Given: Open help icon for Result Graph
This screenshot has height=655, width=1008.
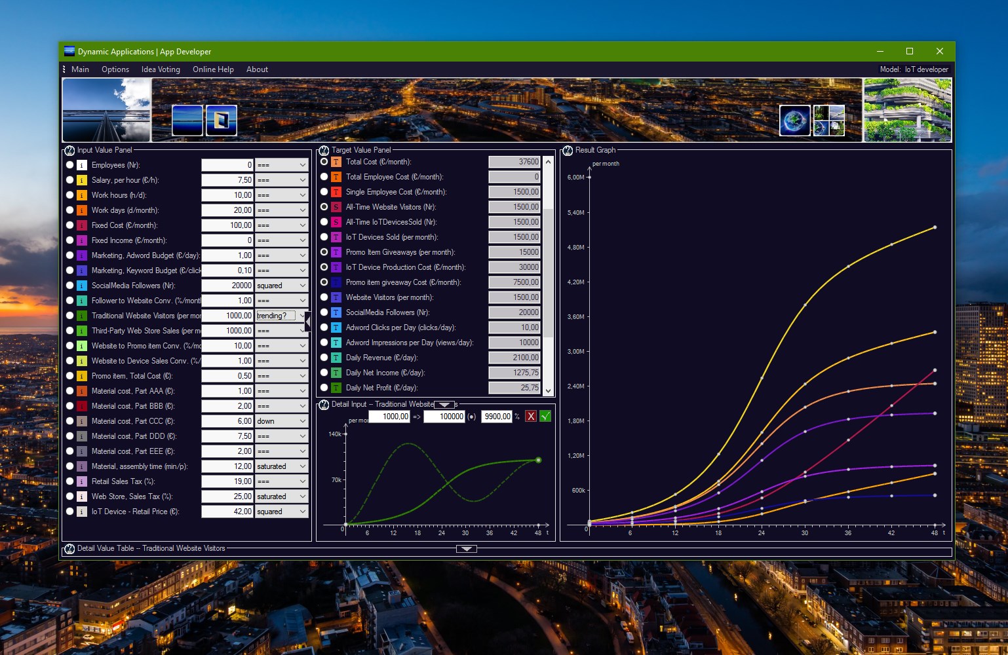Looking at the screenshot, I should pyautogui.click(x=568, y=150).
